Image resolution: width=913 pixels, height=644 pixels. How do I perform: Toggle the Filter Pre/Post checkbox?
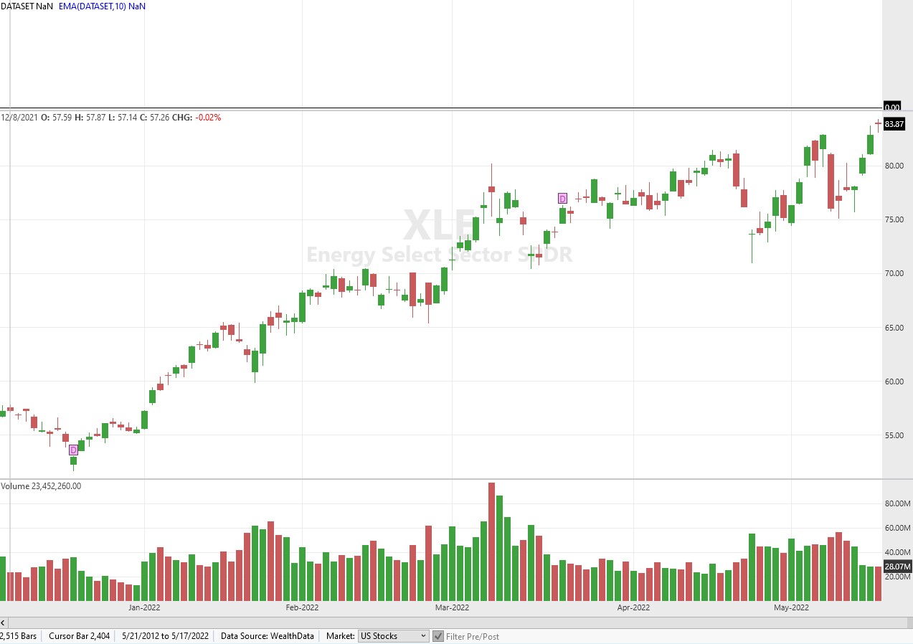click(x=438, y=636)
